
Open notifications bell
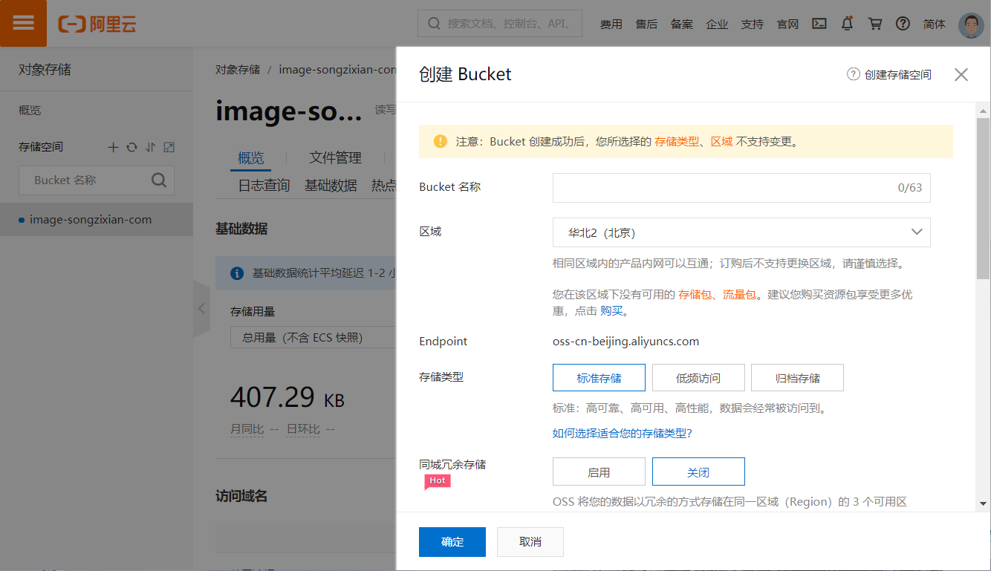coord(847,24)
